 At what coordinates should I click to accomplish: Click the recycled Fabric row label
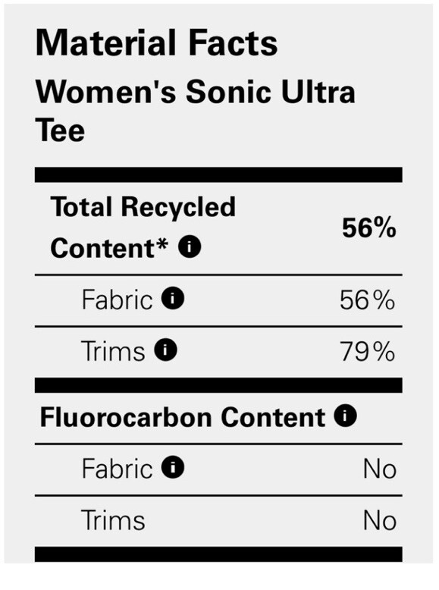[118, 300]
